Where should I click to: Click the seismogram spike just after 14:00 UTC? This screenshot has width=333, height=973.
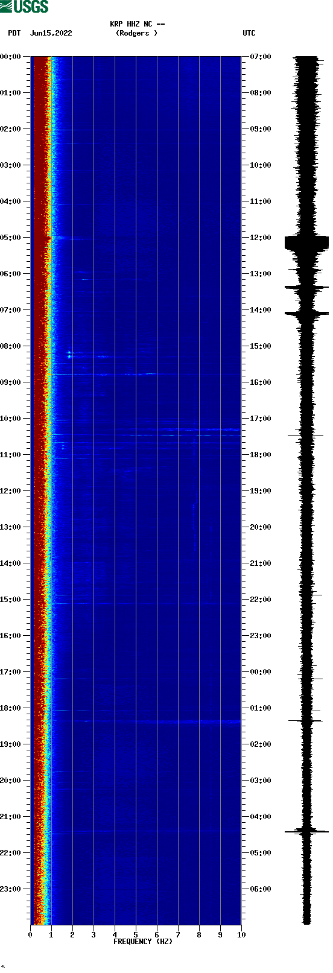coord(306,313)
